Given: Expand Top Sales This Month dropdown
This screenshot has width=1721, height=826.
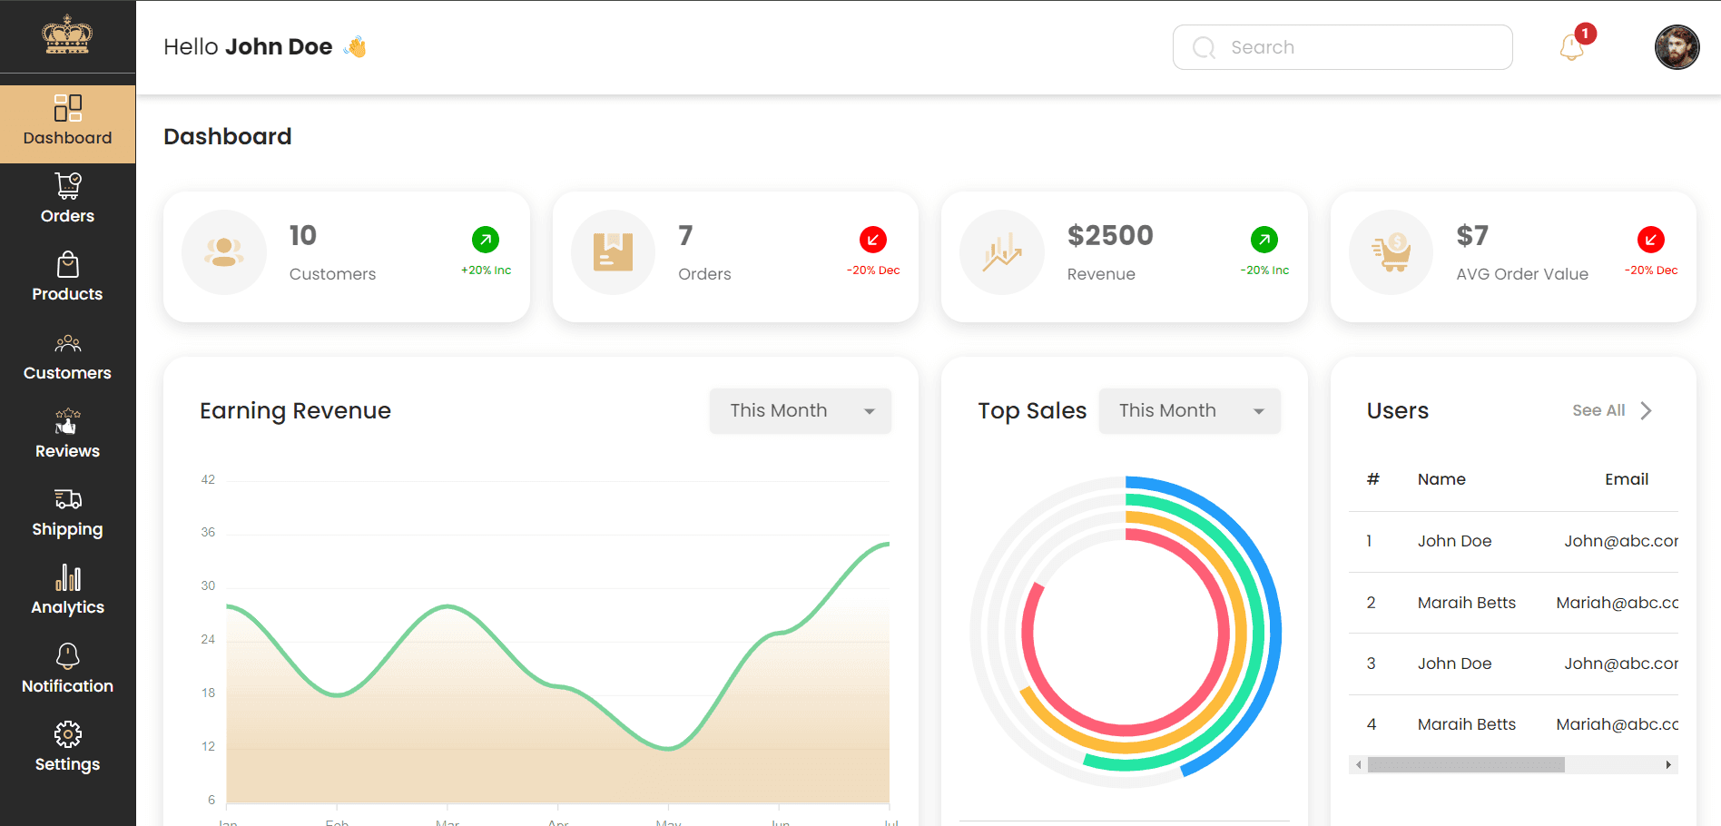Looking at the screenshot, I should coord(1189,410).
